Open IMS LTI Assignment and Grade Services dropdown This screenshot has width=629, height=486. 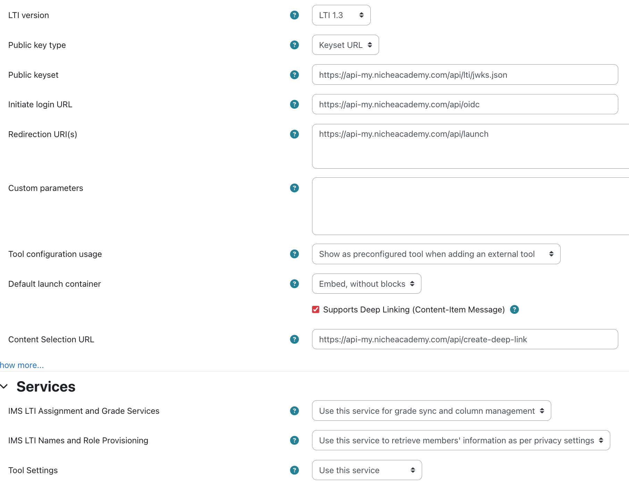tap(431, 411)
